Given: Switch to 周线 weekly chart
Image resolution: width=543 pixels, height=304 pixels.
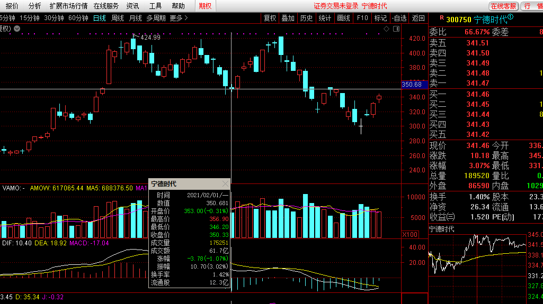Looking at the screenshot, I should 118,18.
